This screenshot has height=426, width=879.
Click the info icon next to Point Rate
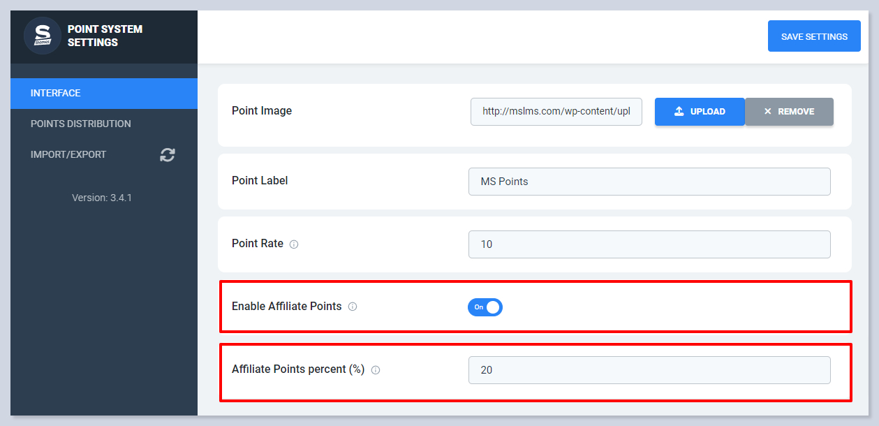(294, 244)
